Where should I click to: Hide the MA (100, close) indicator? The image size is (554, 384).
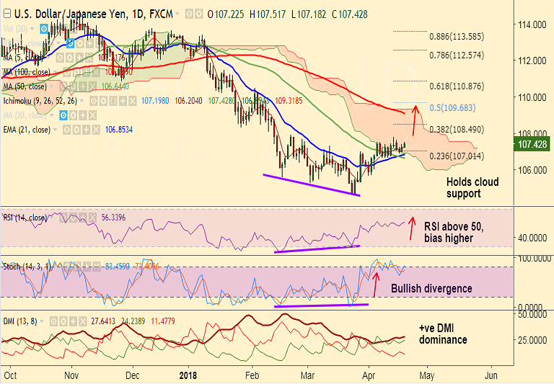point(67,72)
